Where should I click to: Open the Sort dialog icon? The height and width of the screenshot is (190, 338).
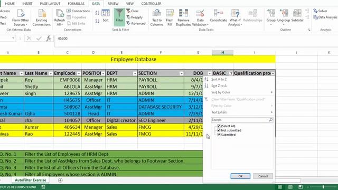pos(106,16)
